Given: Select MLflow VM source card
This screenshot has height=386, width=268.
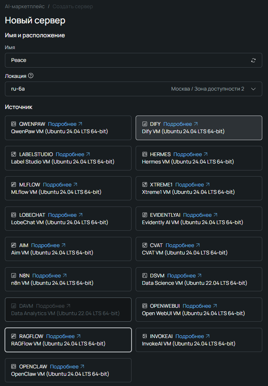Looking at the screenshot, I should [x=68, y=188].
